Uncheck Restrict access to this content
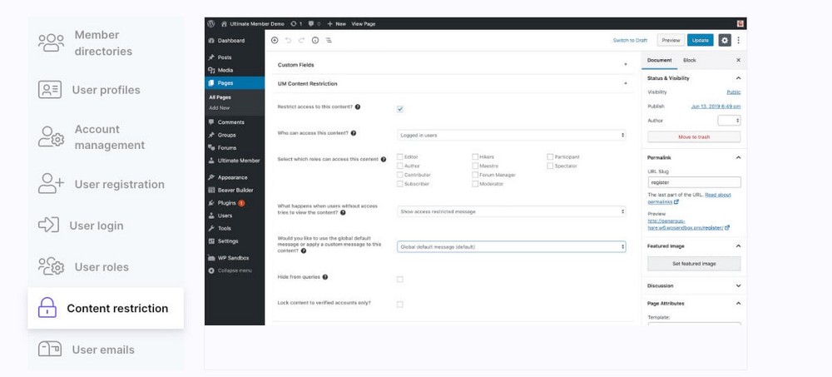 pos(399,109)
